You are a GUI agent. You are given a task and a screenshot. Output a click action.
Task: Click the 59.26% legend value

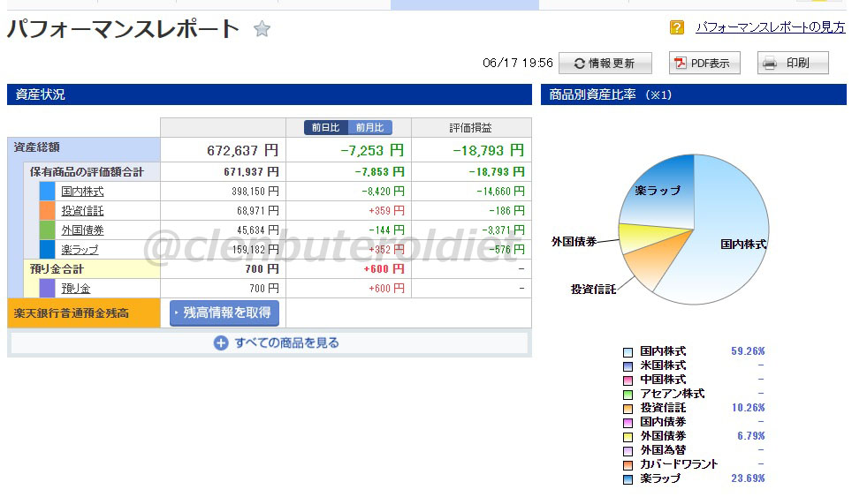click(x=748, y=351)
